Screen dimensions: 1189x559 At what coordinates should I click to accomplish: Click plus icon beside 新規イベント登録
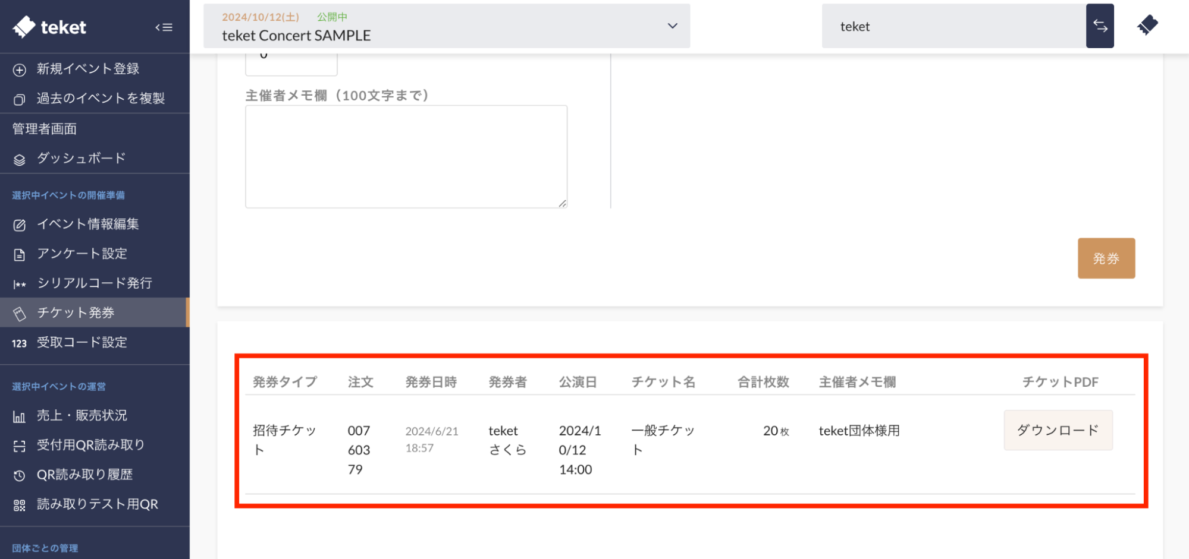(20, 70)
